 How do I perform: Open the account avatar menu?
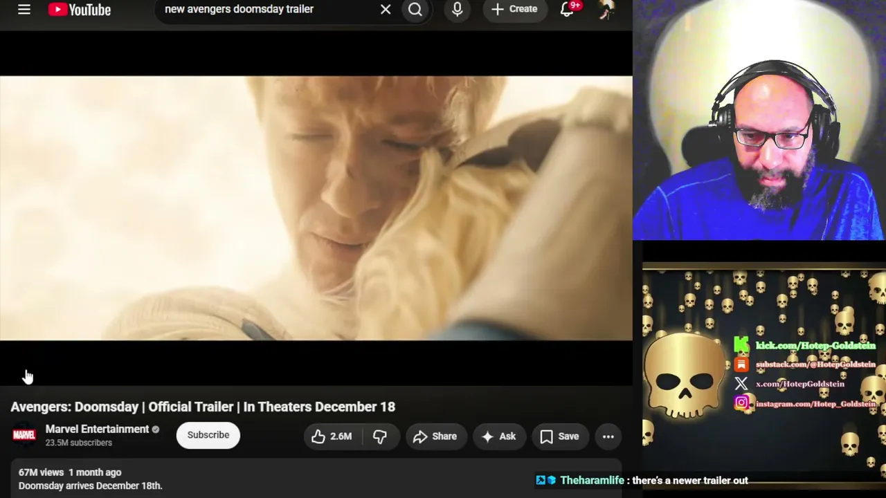(x=607, y=9)
